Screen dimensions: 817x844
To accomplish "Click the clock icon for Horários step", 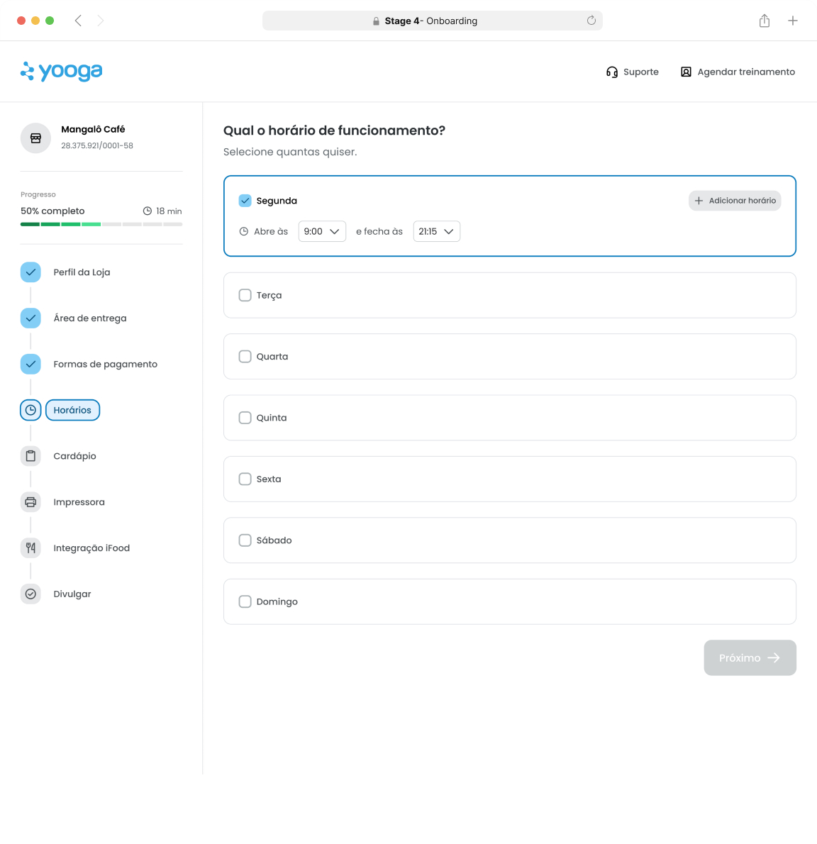I will pos(30,410).
